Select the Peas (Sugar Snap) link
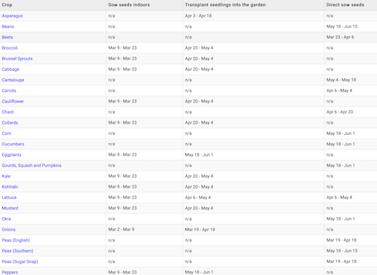Image resolution: width=377 pixels, height=275 pixels. 20,261
